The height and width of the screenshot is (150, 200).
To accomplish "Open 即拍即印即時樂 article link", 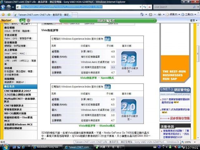I will coord(13,128).
